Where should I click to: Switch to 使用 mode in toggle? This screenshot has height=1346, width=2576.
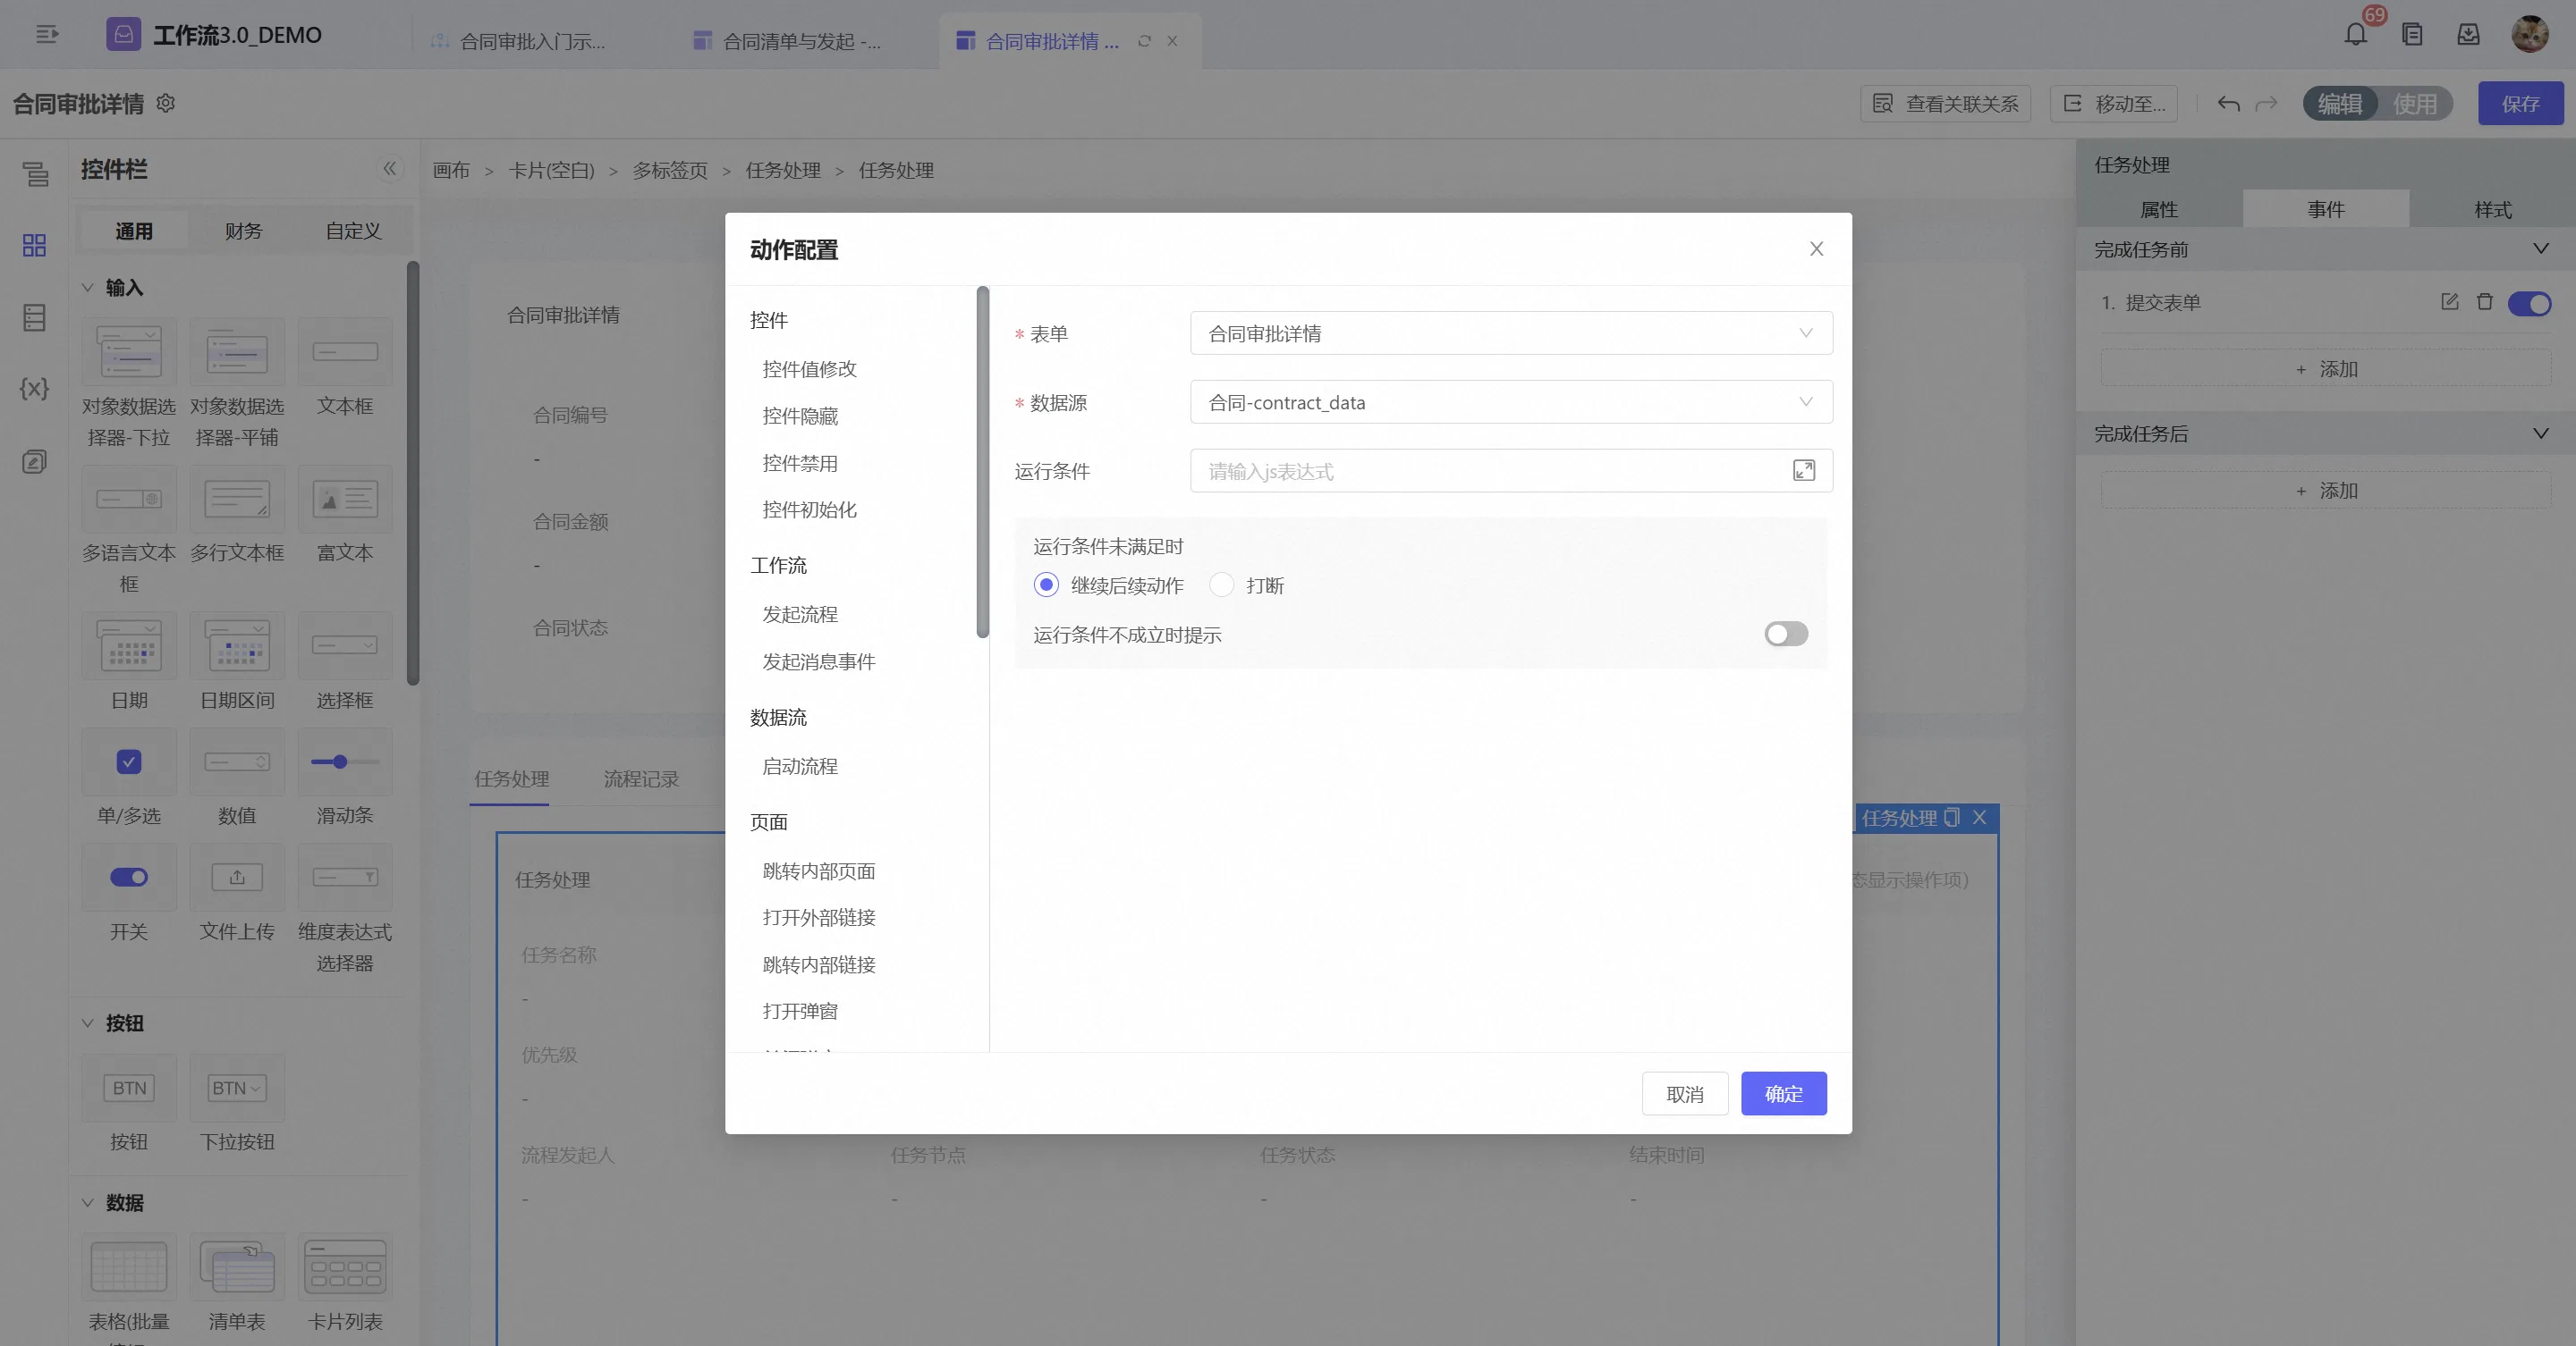pyautogui.click(x=2414, y=104)
